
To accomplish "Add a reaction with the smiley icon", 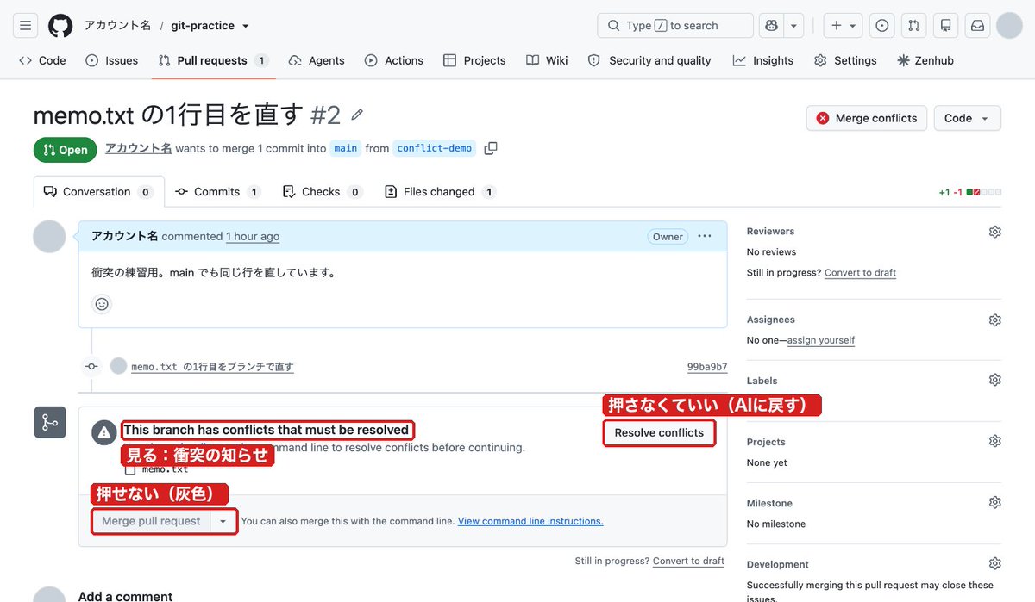I will (x=102, y=304).
